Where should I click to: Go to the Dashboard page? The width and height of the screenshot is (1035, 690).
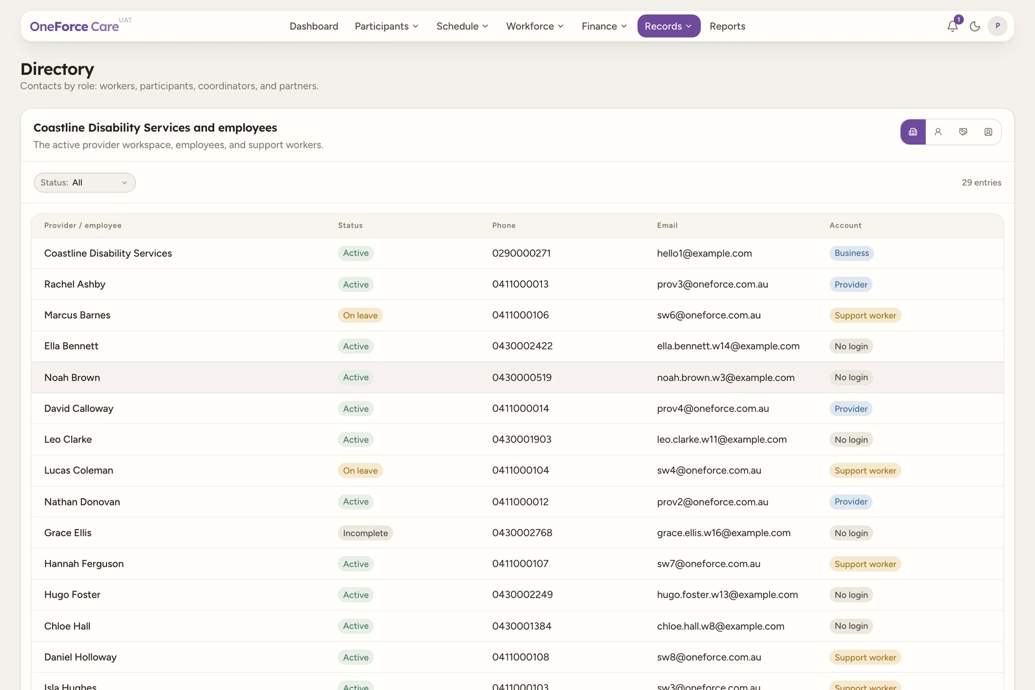tap(314, 27)
